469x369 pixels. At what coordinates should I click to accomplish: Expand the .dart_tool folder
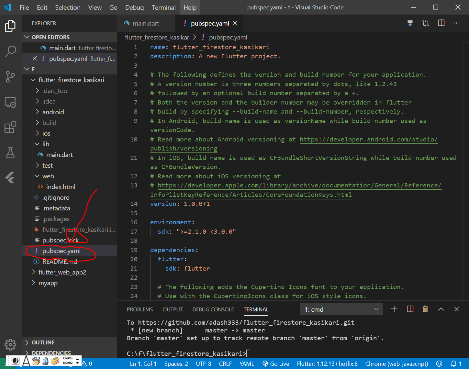37,90
